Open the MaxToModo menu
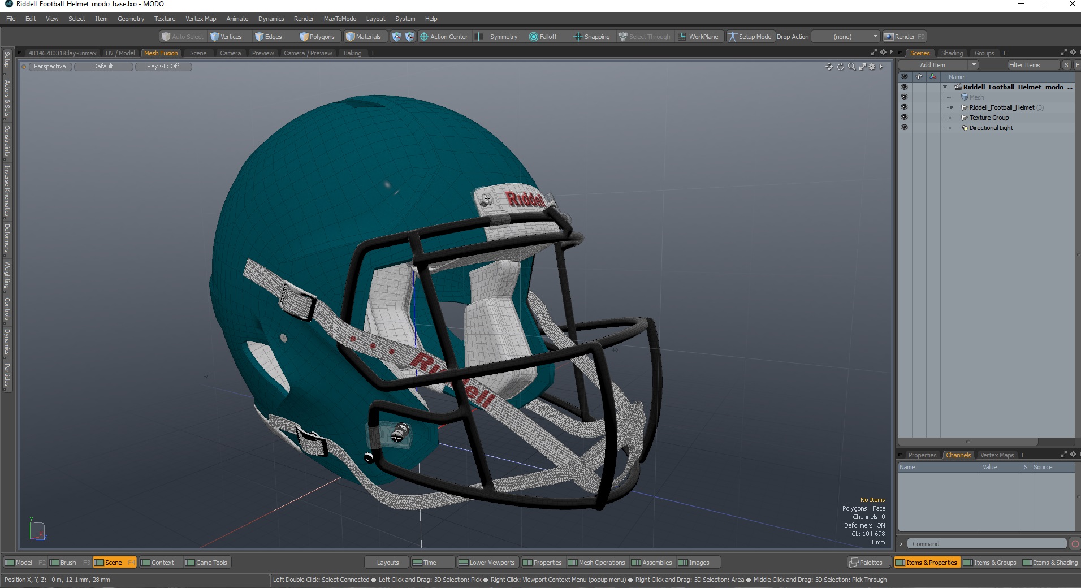 (340, 19)
